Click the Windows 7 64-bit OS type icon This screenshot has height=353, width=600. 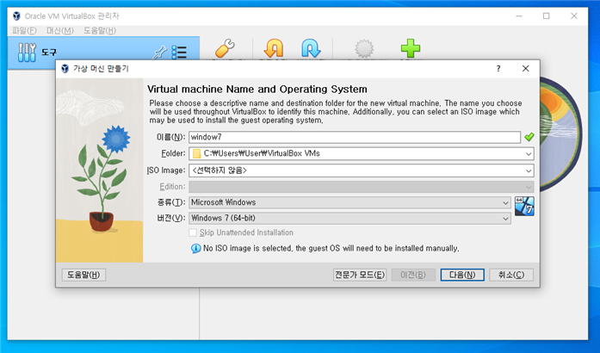tap(524, 207)
